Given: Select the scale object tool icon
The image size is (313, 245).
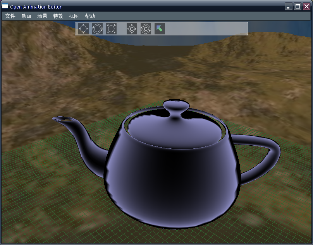Looking at the screenshot, I should (x=111, y=29).
